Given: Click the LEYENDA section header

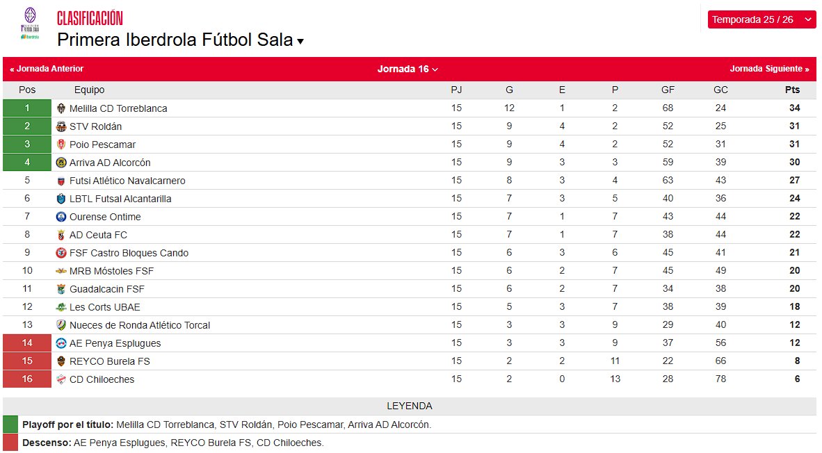Looking at the screenshot, I should click(411, 406).
